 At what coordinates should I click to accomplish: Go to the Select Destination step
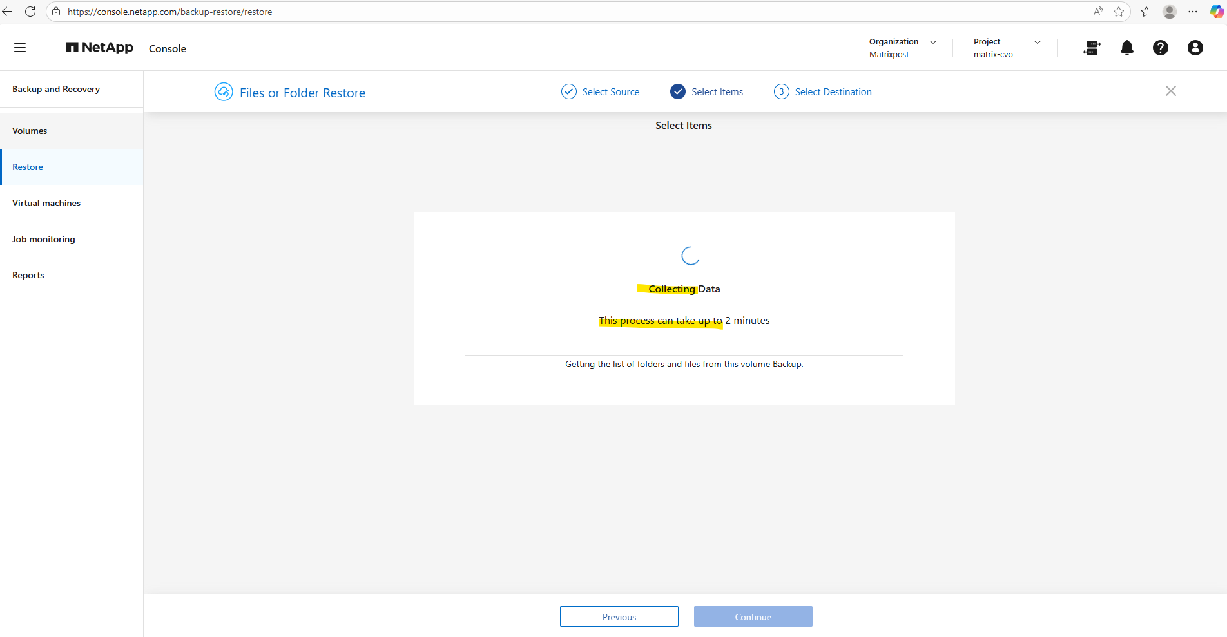pyautogui.click(x=833, y=92)
